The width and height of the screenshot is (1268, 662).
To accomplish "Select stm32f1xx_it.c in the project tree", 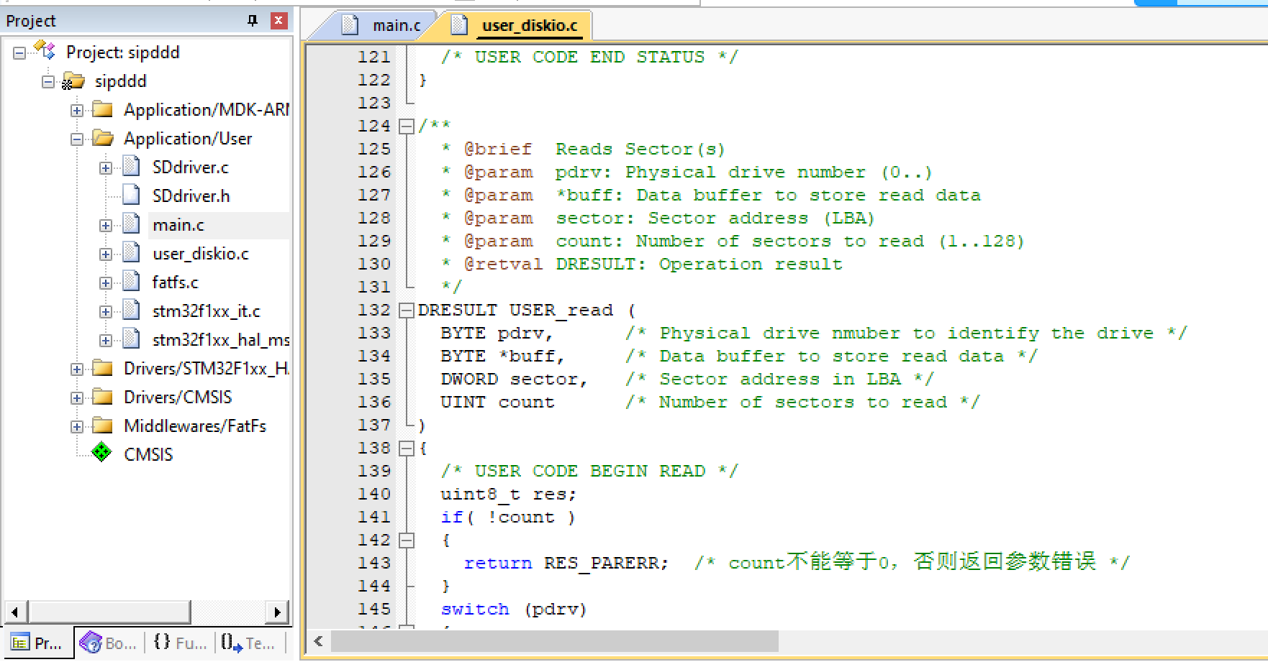I will (x=206, y=311).
